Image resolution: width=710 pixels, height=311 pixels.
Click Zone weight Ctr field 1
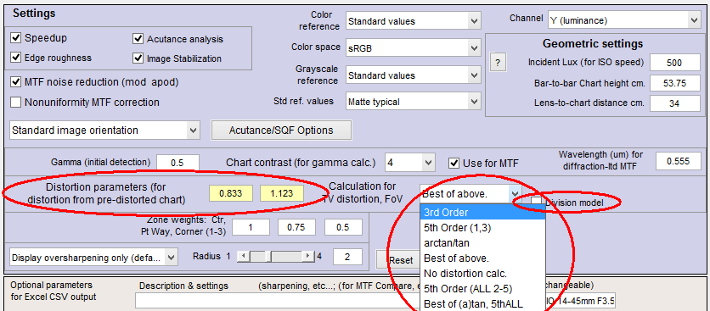(x=251, y=228)
